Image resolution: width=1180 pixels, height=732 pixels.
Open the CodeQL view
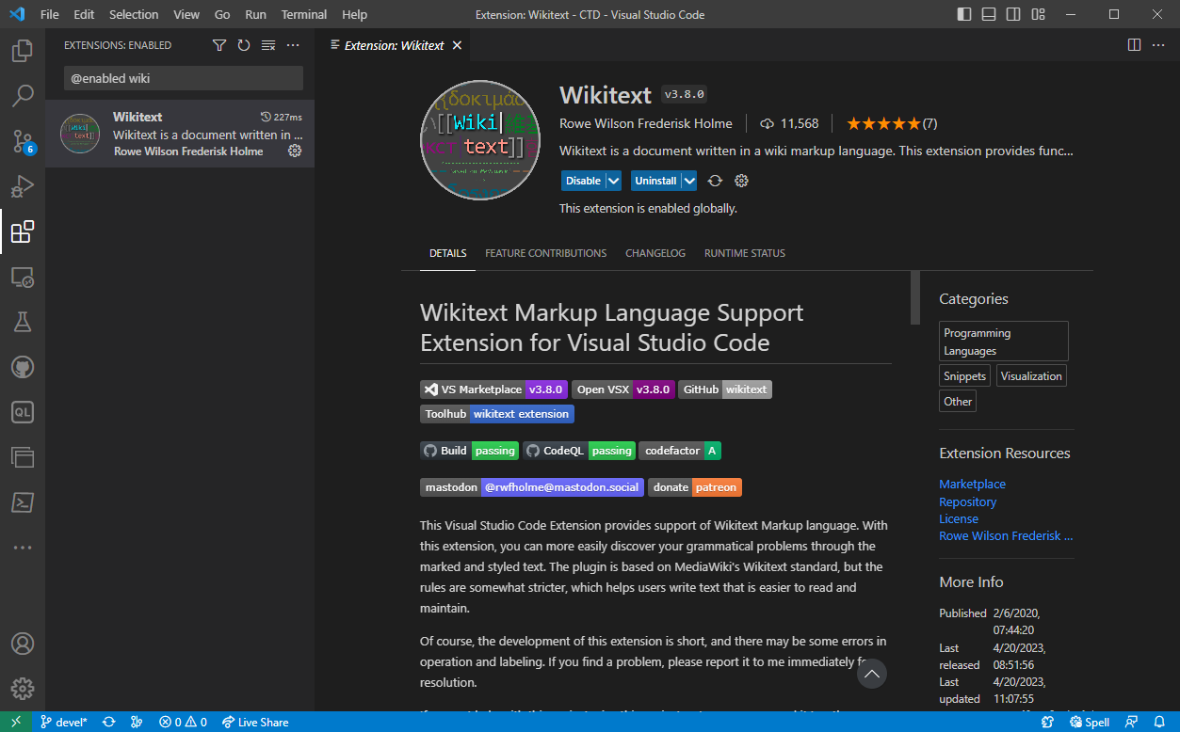pos(22,411)
